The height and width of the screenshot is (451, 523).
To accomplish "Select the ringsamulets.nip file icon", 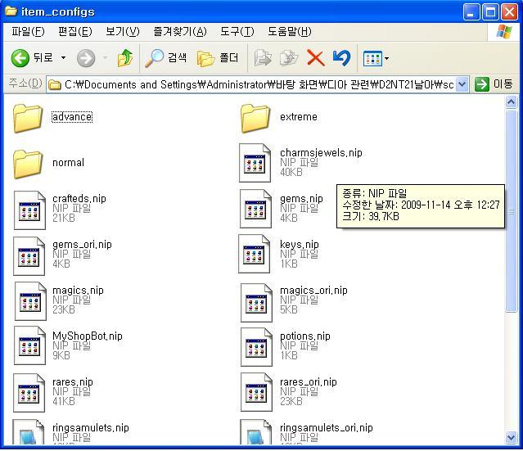I will (x=28, y=432).
